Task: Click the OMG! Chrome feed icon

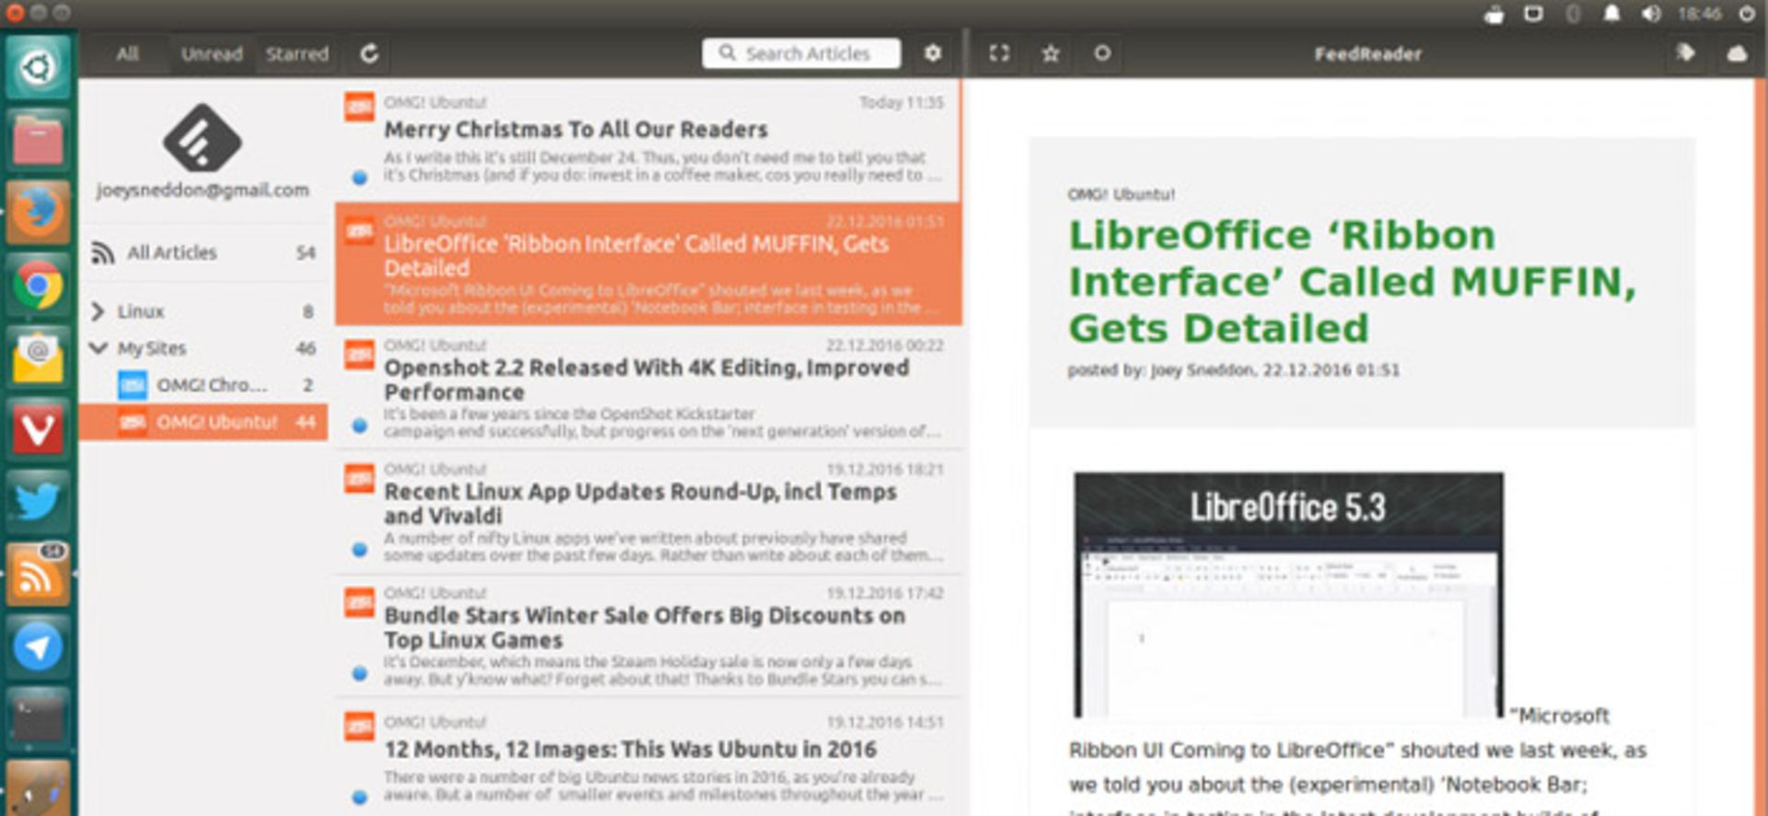Action: [x=132, y=385]
